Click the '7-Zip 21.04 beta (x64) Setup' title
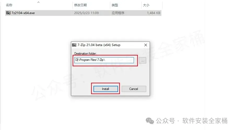235x130 pixels. [x=99, y=45]
